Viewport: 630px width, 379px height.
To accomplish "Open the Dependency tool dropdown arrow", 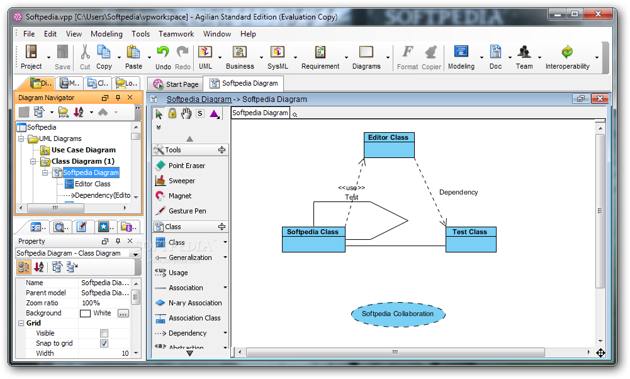I will [225, 333].
